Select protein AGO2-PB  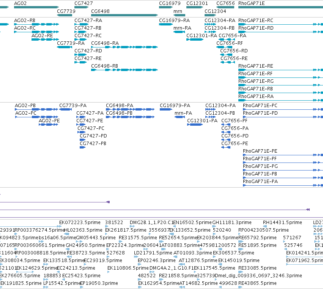coord(25,106)
